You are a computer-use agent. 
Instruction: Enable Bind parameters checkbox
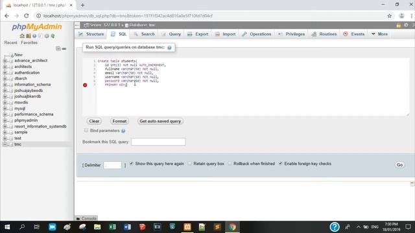86,131
